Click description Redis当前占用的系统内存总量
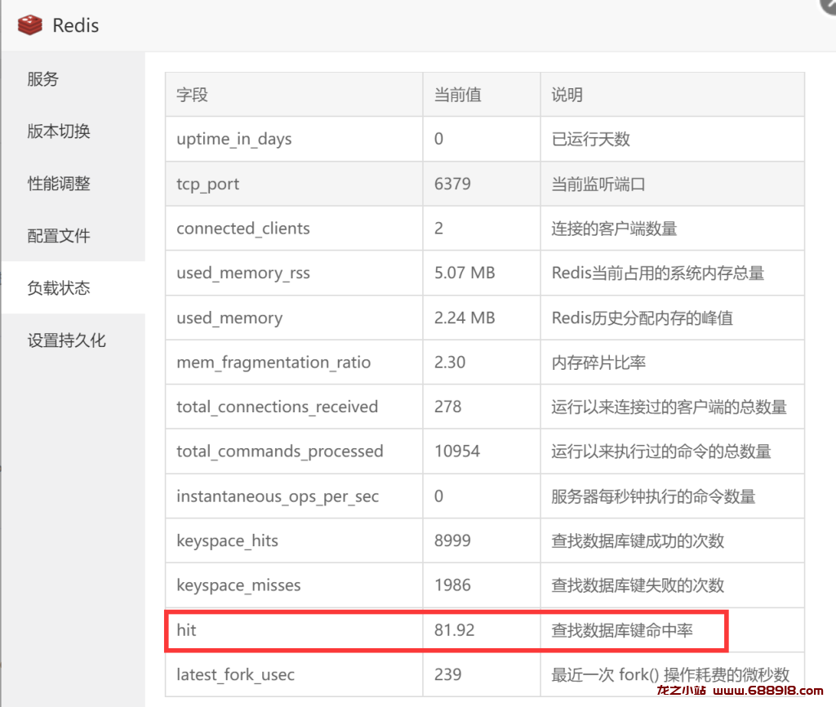This screenshot has width=836, height=707. [658, 273]
